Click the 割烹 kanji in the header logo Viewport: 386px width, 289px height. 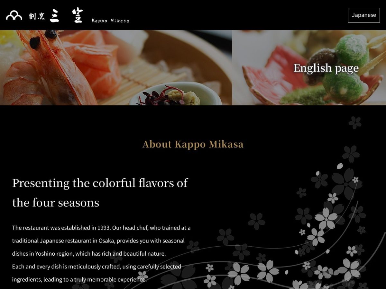pyautogui.click(x=37, y=16)
